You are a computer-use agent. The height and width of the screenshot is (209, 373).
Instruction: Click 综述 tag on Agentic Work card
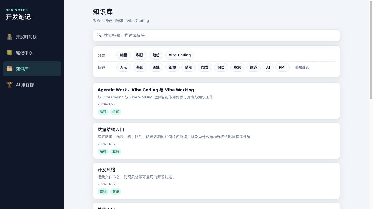point(116,112)
